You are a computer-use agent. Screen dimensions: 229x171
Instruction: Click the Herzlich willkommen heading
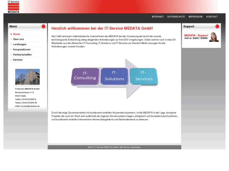point(102,28)
